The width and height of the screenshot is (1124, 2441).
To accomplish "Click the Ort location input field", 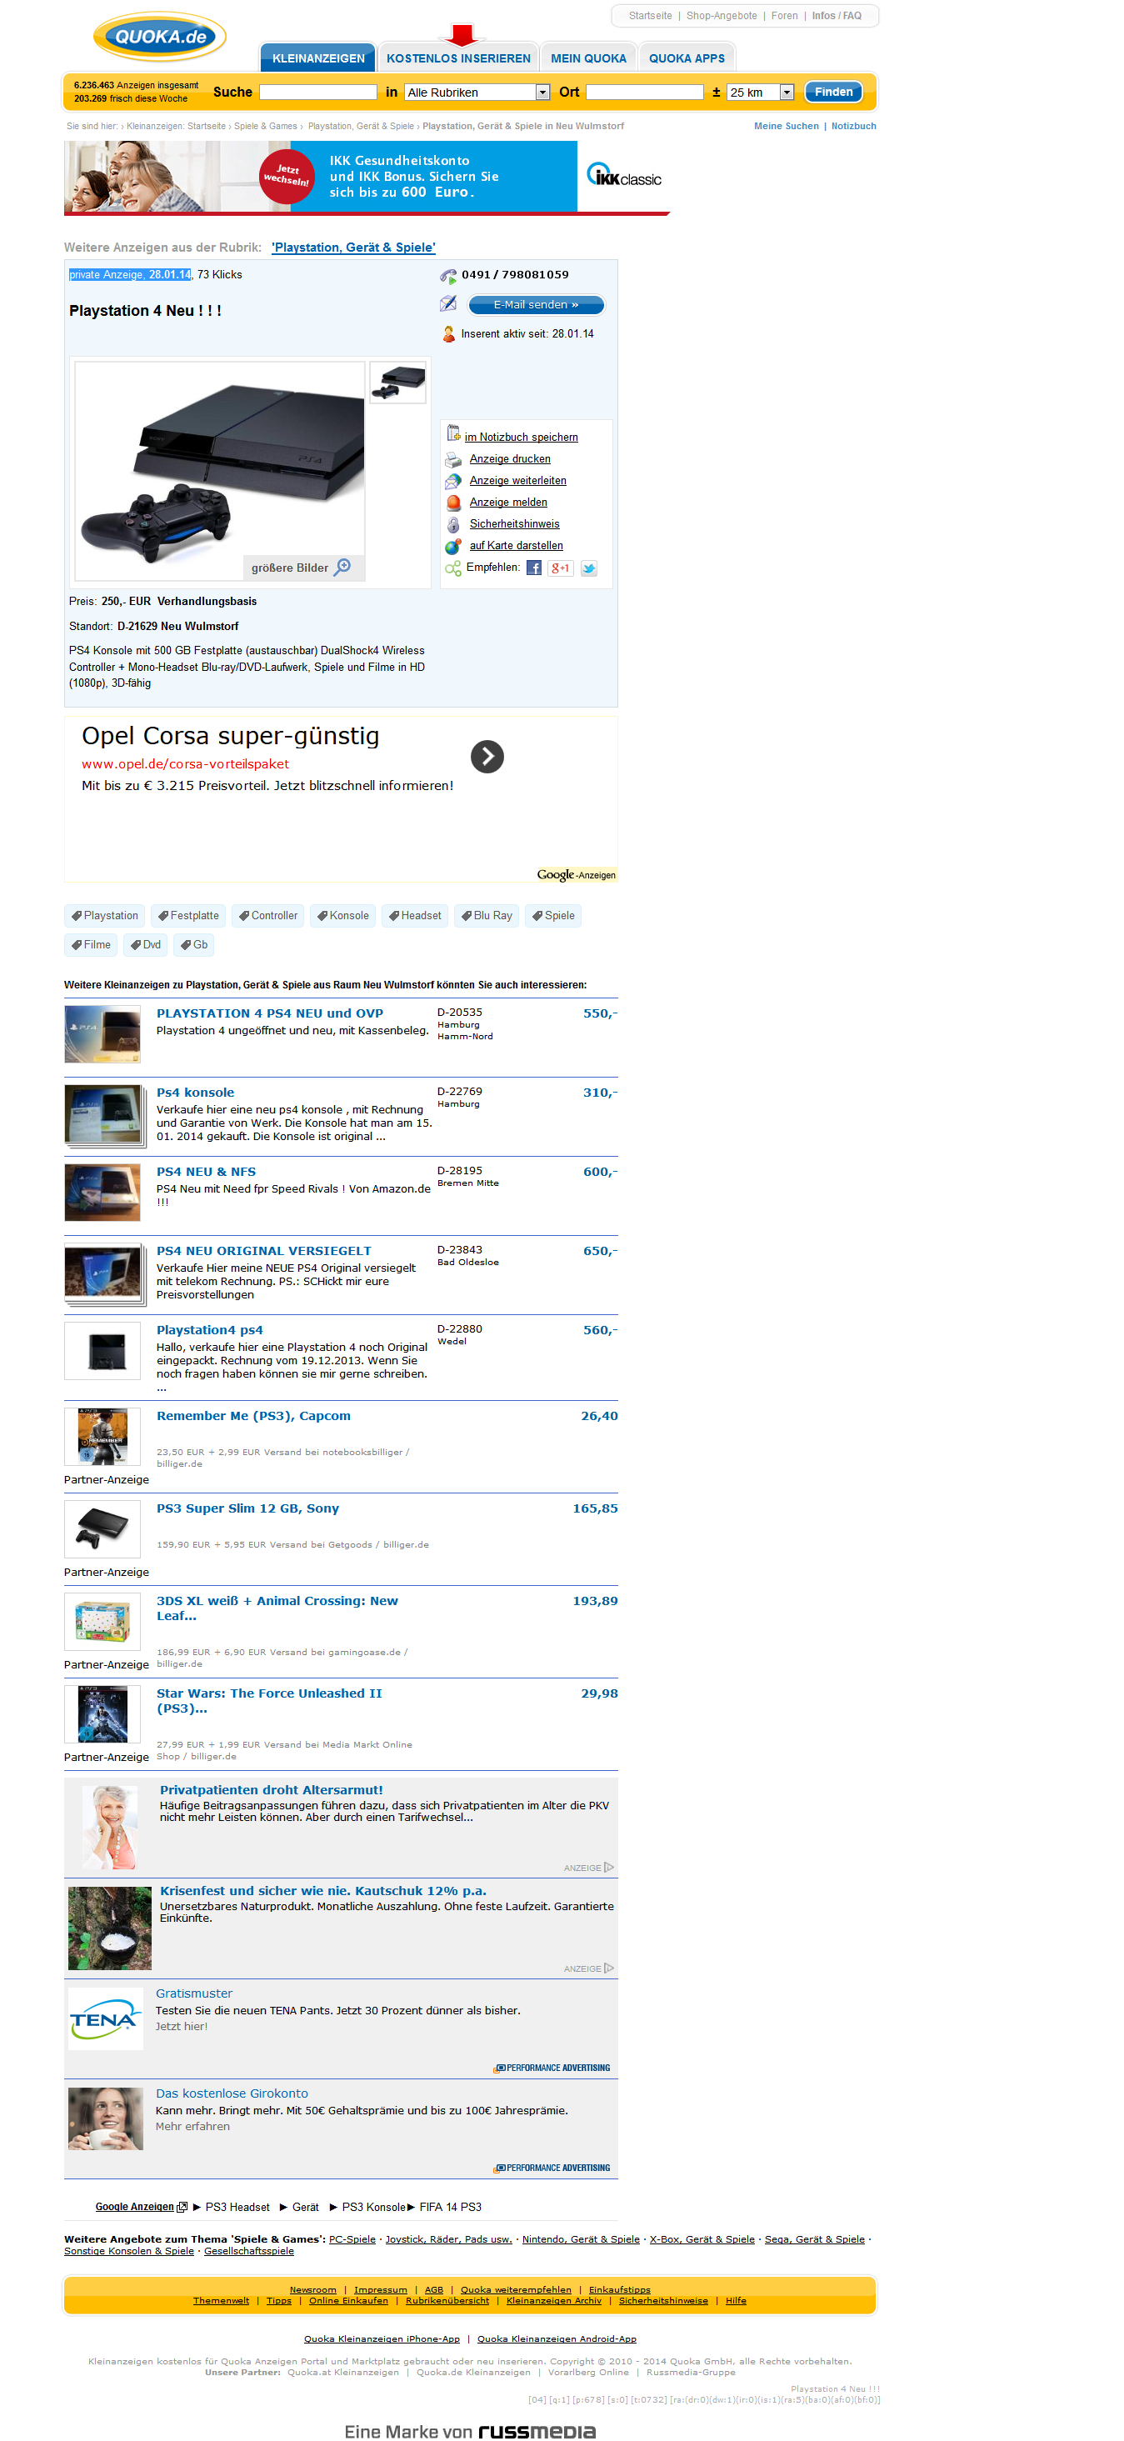I will 644,92.
